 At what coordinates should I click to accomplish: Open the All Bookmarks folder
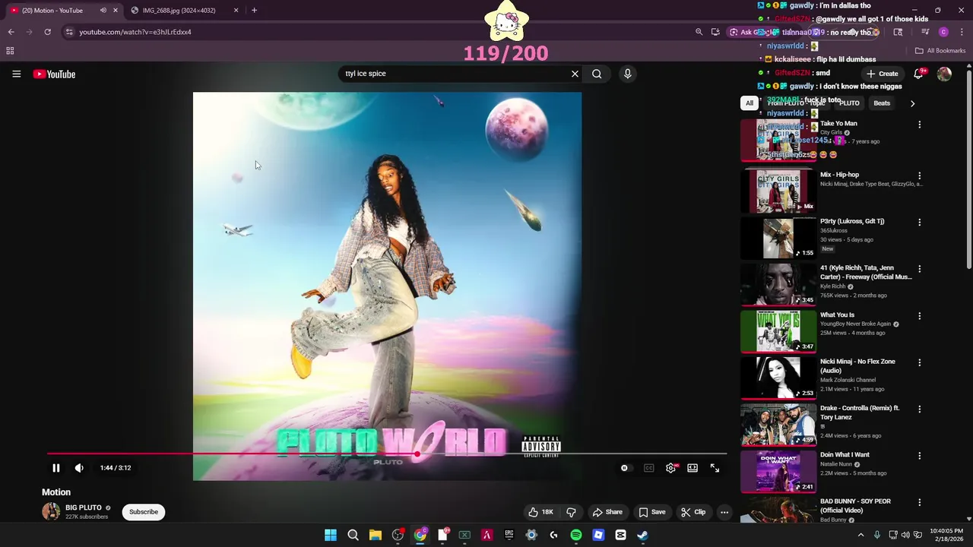point(940,51)
